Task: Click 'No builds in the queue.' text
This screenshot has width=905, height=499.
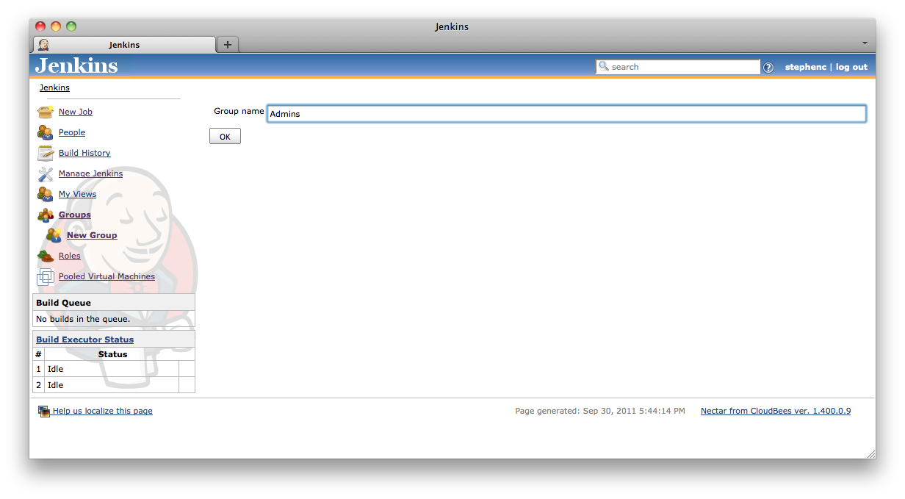Action: tap(83, 319)
